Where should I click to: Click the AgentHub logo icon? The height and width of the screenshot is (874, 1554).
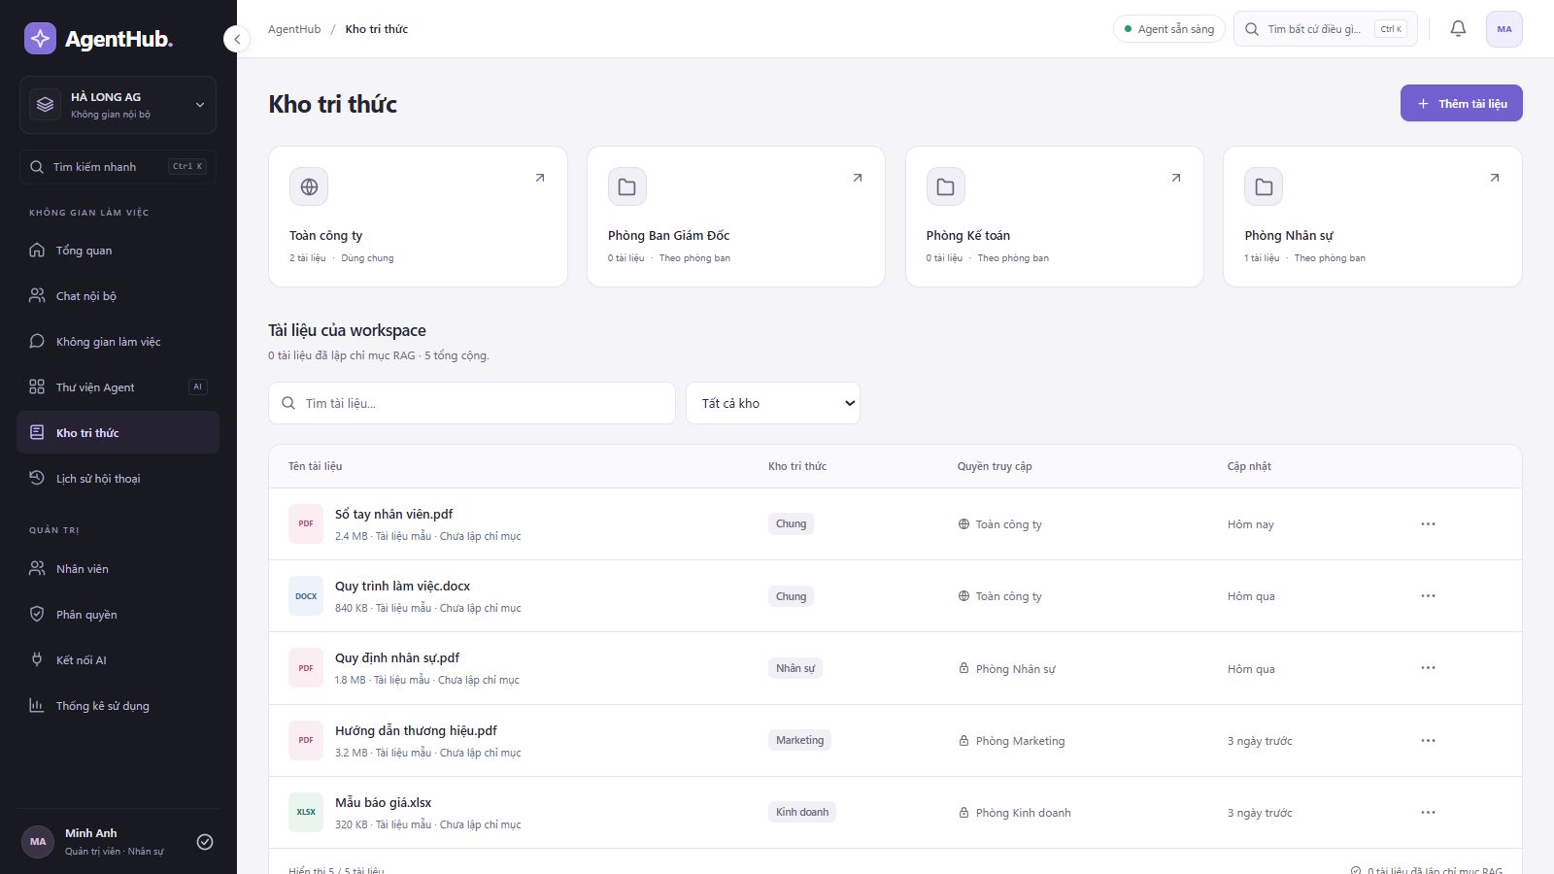(40, 39)
